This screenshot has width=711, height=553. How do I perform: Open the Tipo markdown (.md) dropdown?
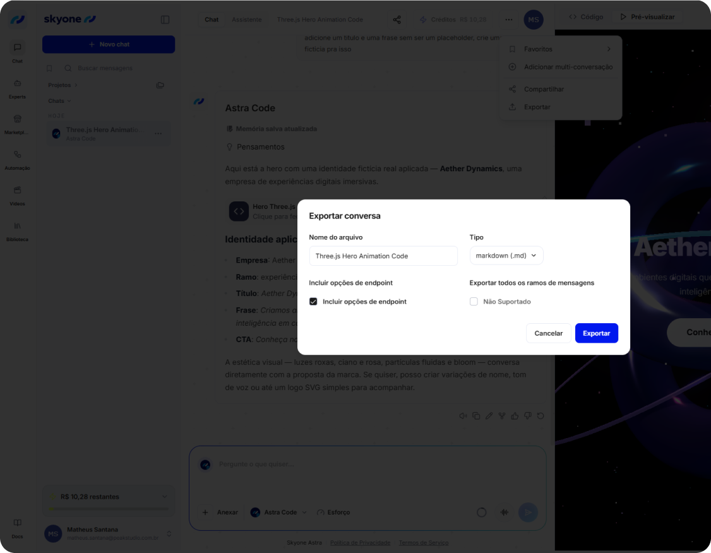point(506,256)
